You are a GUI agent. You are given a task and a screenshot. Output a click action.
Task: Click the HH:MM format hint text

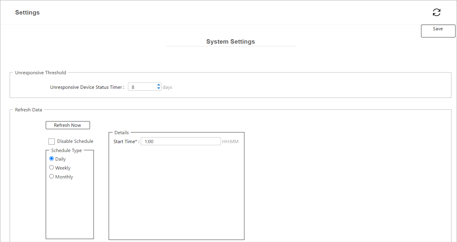230,142
